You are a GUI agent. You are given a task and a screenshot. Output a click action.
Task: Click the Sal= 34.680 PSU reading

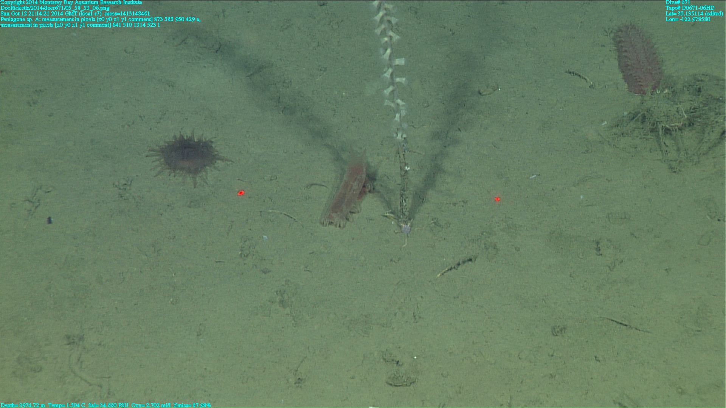[108, 405]
